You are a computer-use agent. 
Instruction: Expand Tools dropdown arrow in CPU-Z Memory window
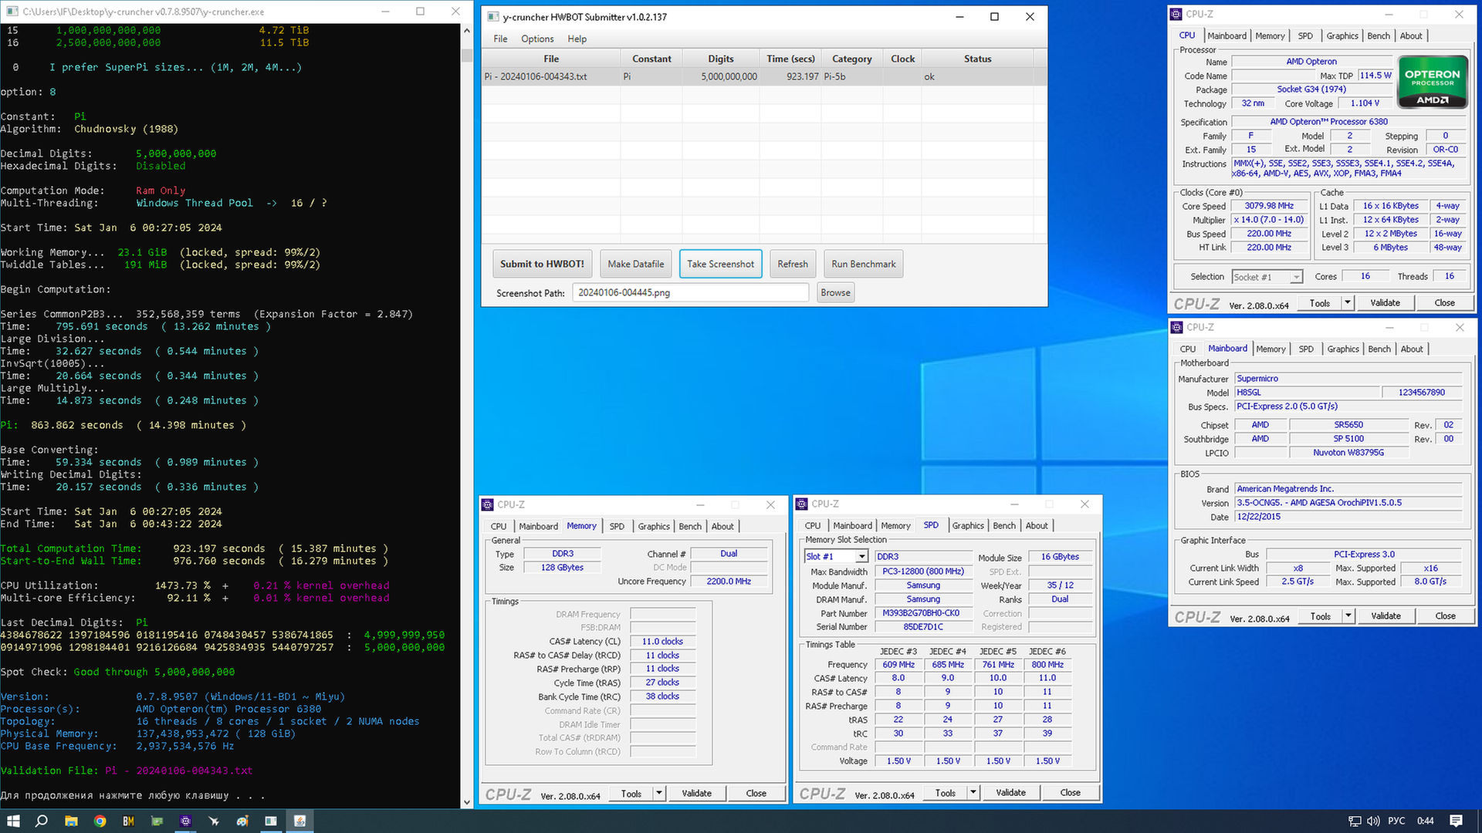click(x=659, y=794)
